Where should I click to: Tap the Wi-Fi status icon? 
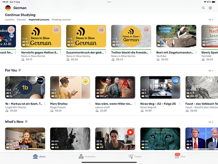click(x=205, y=2)
